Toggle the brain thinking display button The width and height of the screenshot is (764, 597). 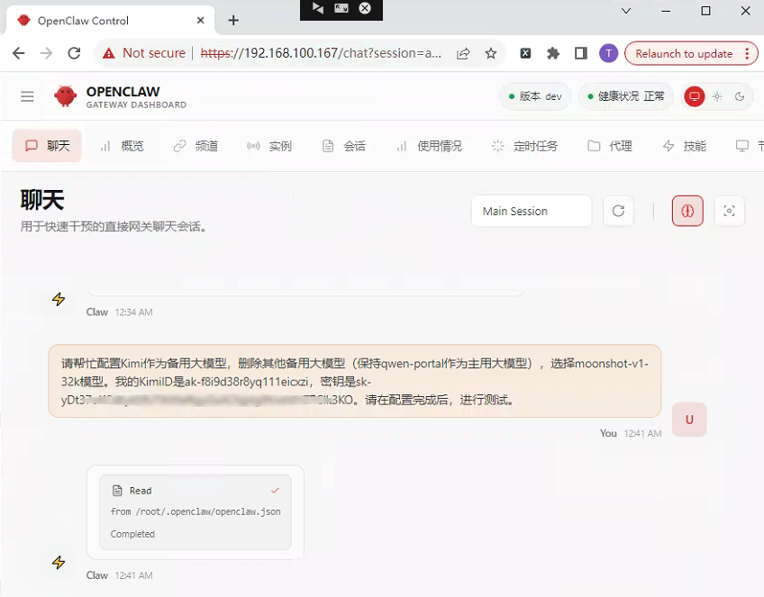pos(687,211)
